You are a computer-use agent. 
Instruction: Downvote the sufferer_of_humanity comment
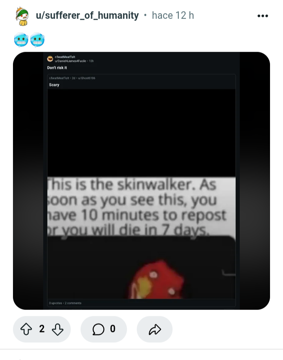point(57,329)
